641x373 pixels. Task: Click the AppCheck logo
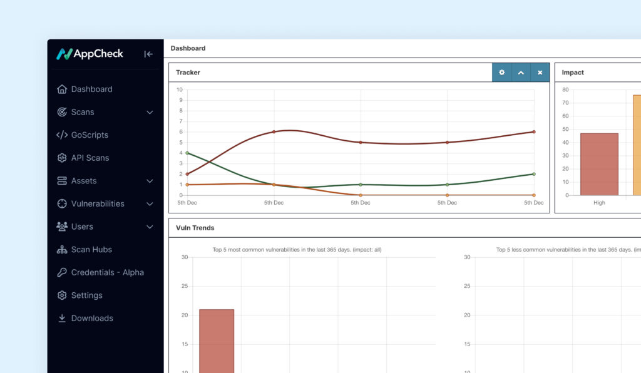click(90, 54)
